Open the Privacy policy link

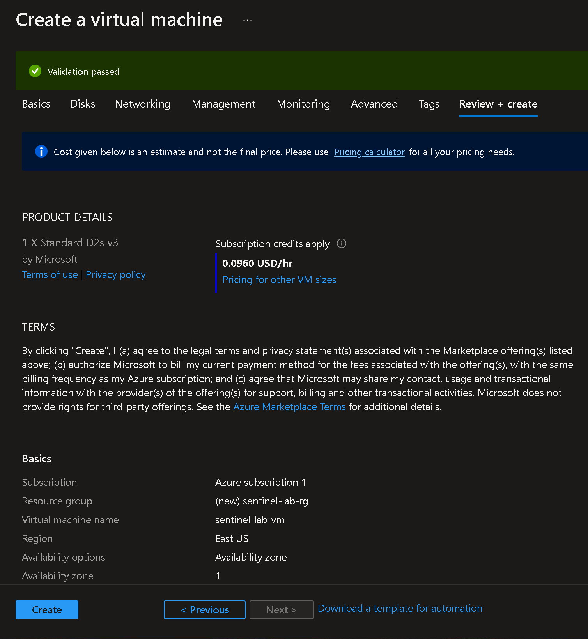tap(116, 275)
